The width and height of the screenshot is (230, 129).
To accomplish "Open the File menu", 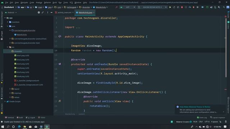I will 6,3.
